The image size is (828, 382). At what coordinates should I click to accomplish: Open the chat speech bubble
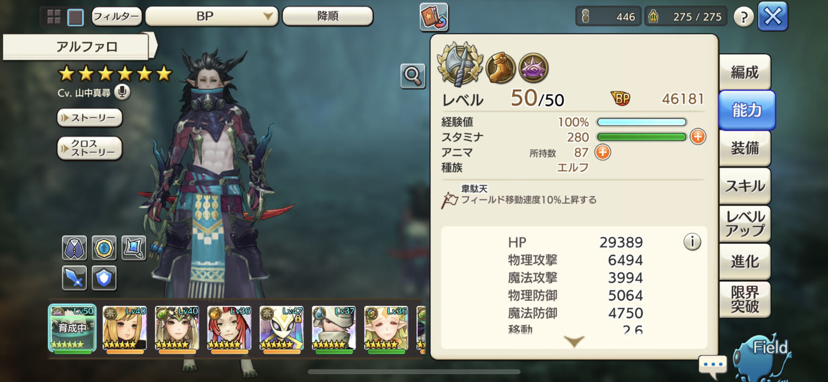(x=713, y=365)
